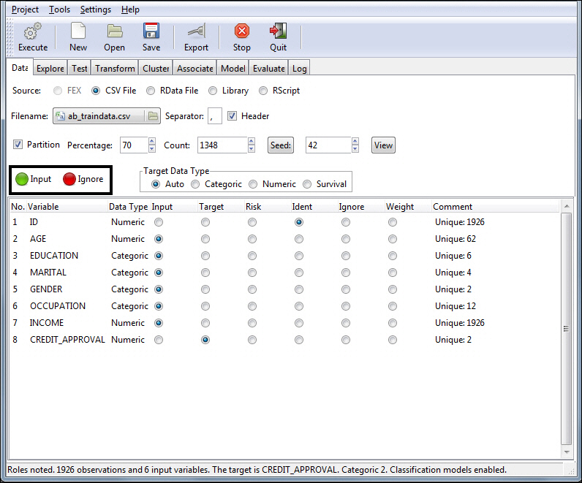Select Auto target data type
582x483 pixels.
tap(156, 184)
